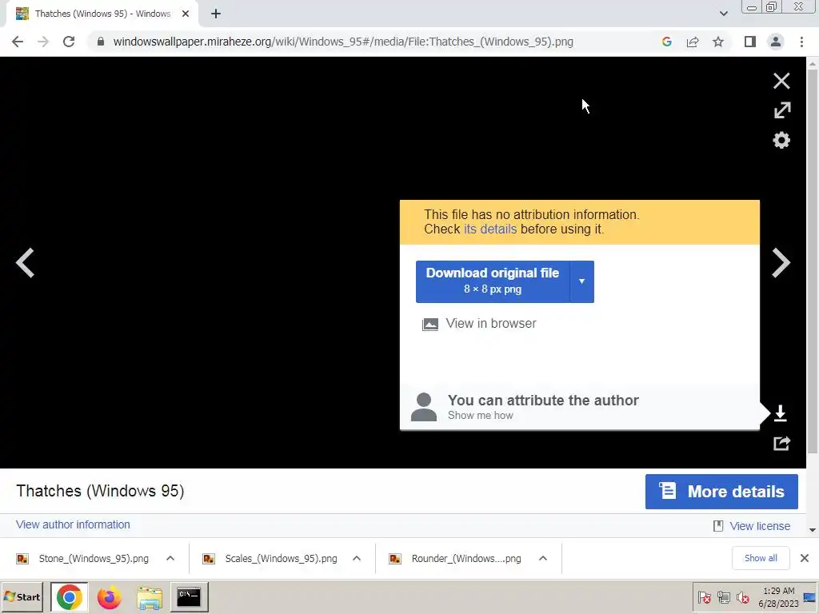Click Chrome icon in taskbar
The image size is (819, 614).
69,596
